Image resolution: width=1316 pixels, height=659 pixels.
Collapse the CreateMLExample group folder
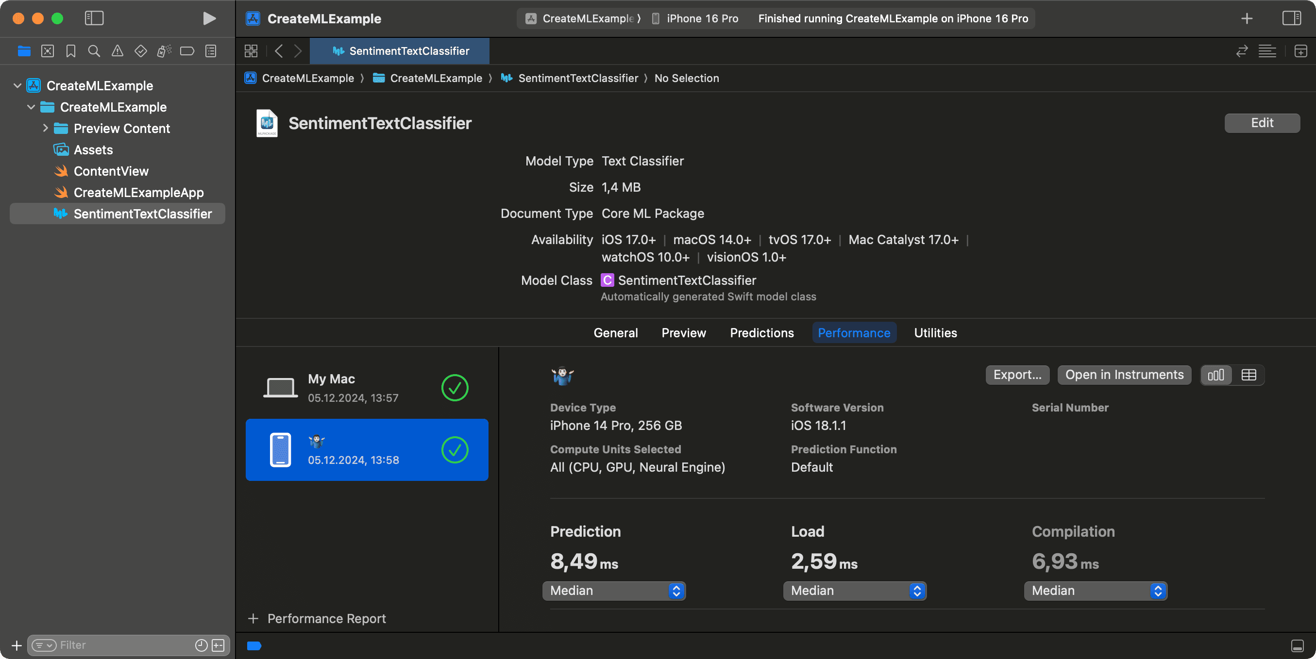(x=31, y=107)
